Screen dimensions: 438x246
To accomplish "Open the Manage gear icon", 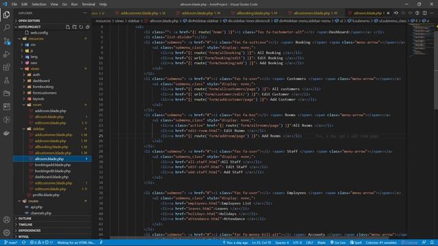I will click(x=6, y=232).
